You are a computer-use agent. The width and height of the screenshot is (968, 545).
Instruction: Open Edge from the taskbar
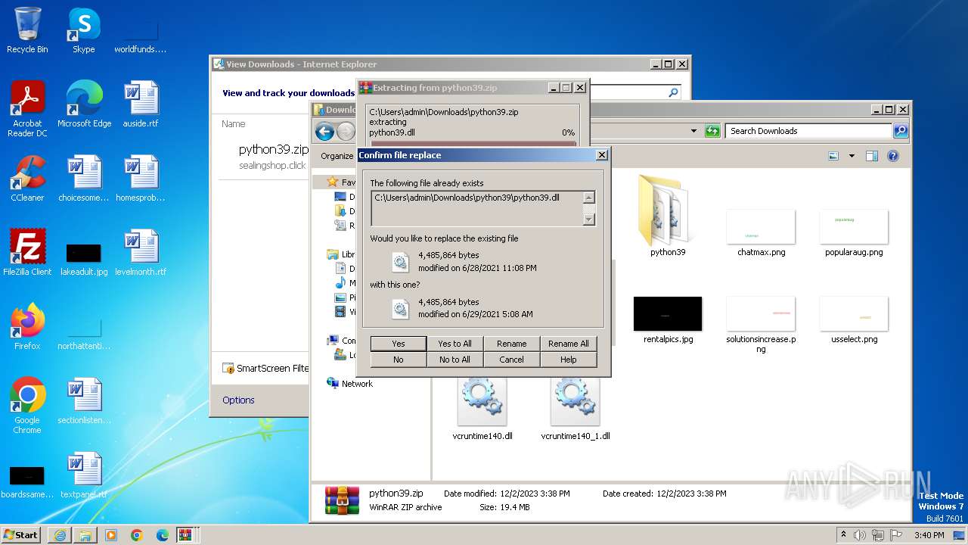163,535
